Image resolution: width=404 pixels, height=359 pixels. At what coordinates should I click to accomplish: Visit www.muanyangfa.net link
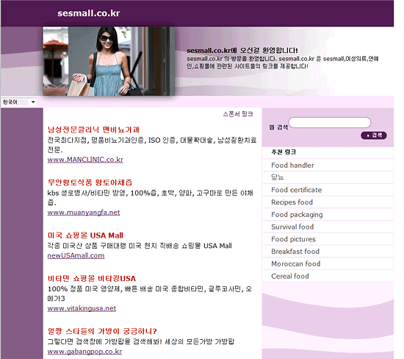click(84, 213)
